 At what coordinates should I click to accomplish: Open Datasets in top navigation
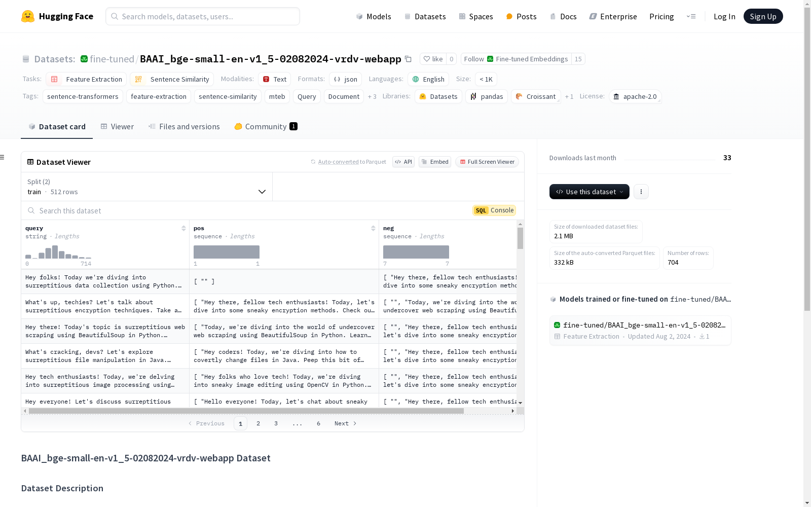point(425,16)
